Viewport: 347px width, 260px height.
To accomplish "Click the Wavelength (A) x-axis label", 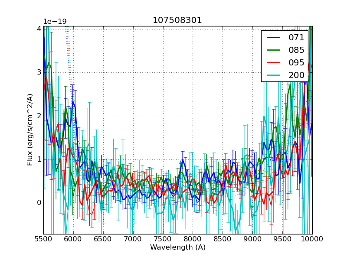I will click(x=178, y=247).
